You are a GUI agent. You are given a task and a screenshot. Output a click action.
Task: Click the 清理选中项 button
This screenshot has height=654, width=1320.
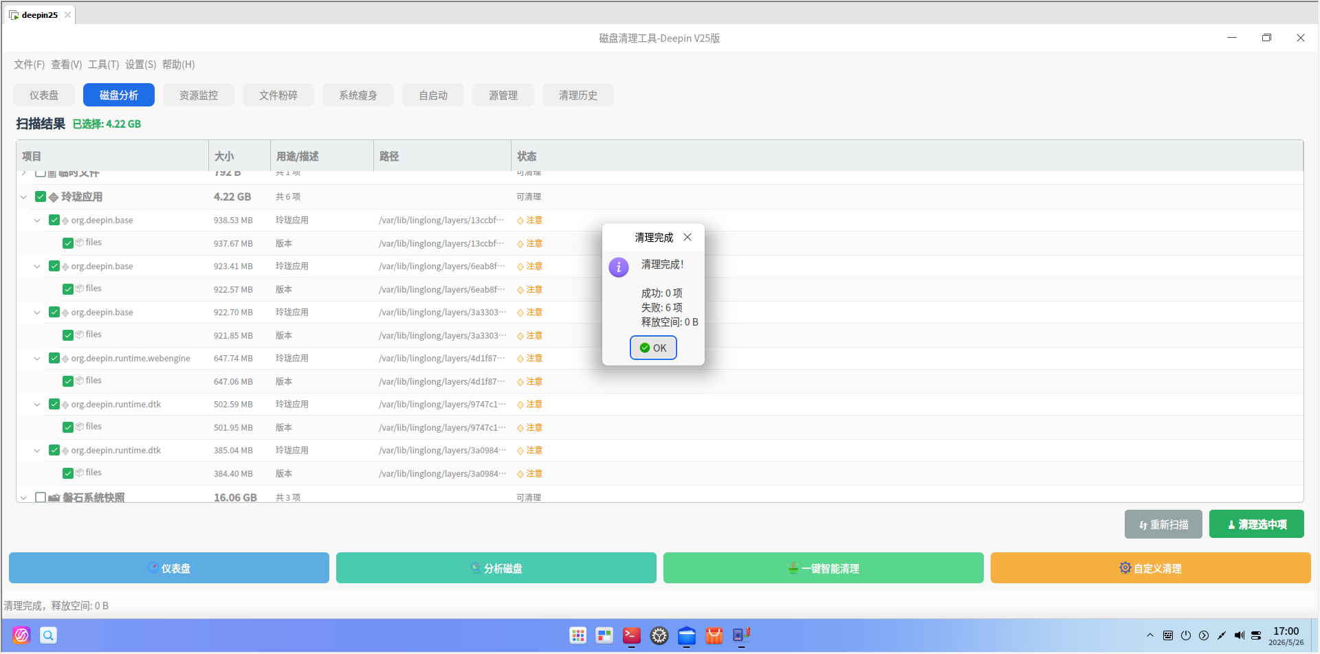(1256, 524)
